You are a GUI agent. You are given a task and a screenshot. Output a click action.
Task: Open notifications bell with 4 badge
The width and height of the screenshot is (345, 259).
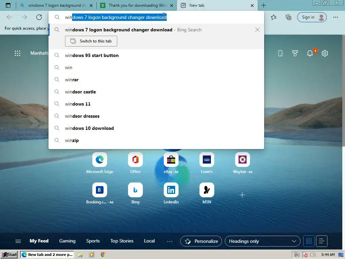coord(310,53)
